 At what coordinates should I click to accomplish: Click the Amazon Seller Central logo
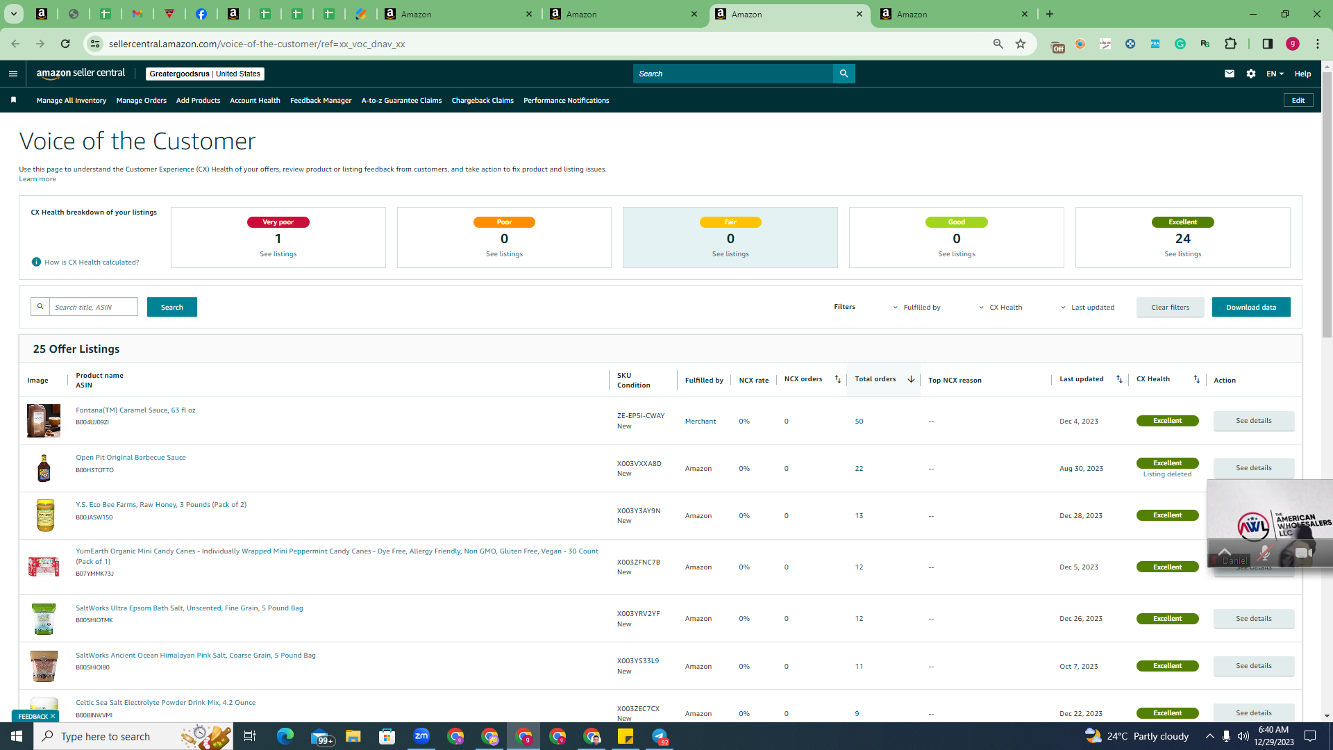click(x=81, y=74)
